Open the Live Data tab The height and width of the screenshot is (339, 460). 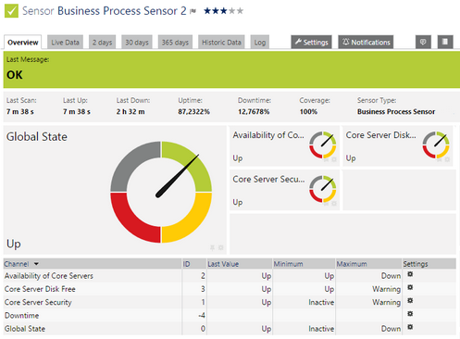pyautogui.click(x=65, y=43)
